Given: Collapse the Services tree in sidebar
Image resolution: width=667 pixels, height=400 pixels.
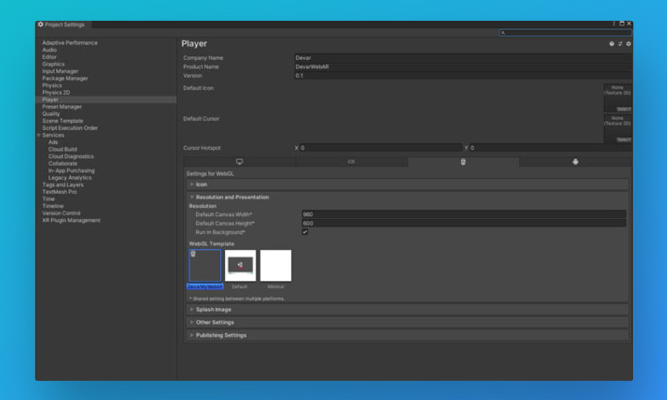Looking at the screenshot, I should click(39, 135).
